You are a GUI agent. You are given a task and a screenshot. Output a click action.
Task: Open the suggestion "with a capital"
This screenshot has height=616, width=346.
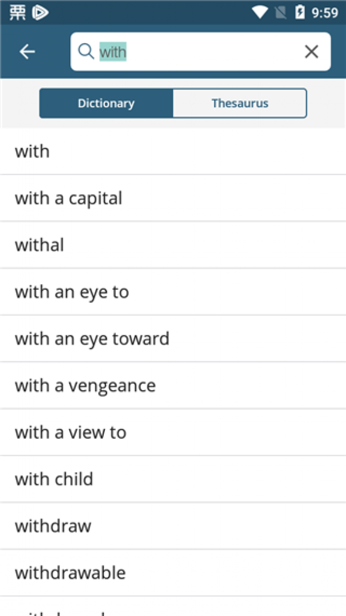point(173,198)
